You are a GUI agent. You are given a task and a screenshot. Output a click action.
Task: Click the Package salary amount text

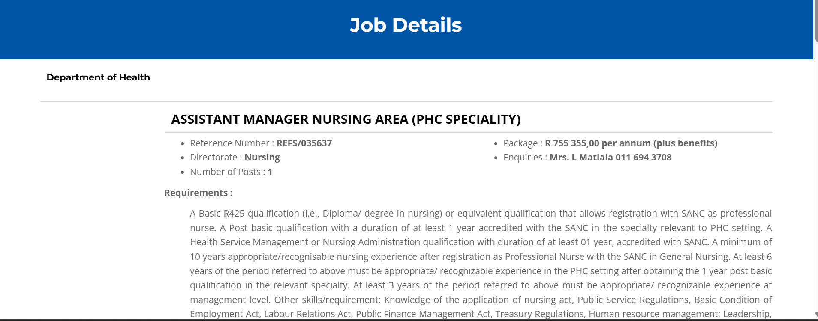630,143
